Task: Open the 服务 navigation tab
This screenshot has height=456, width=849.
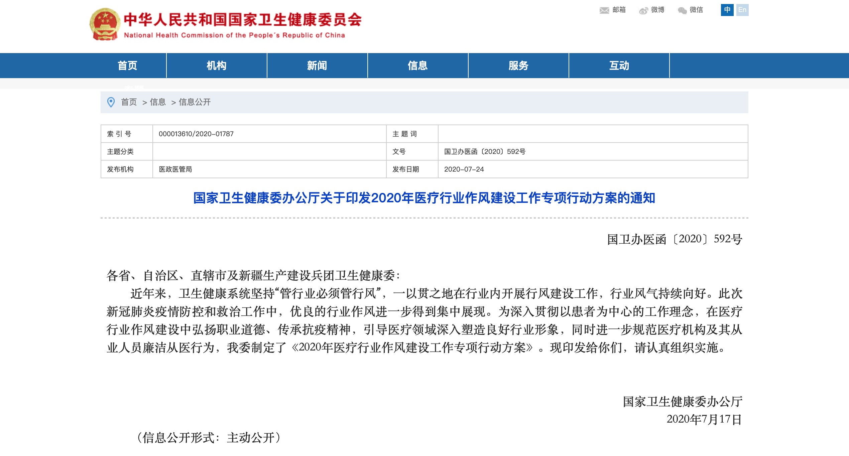Action: point(518,65)
